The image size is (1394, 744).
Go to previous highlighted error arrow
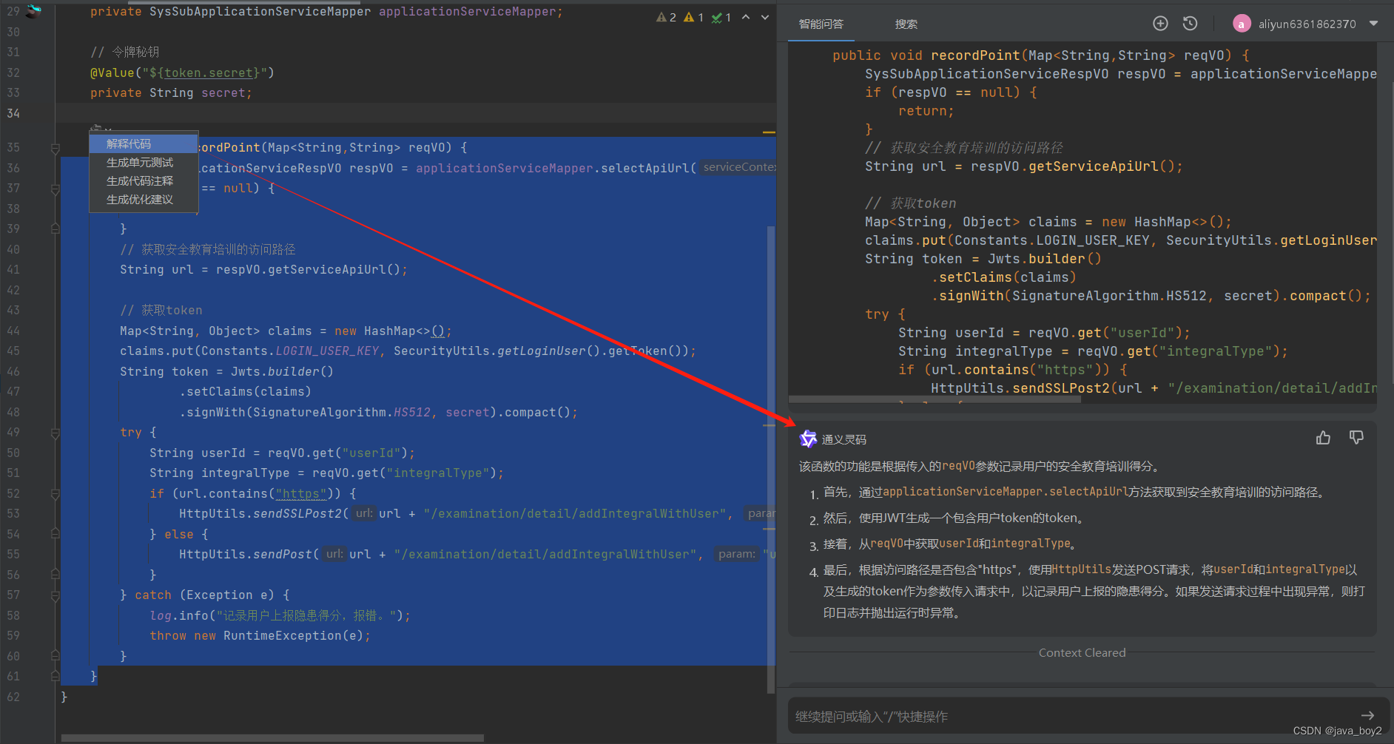746,17
